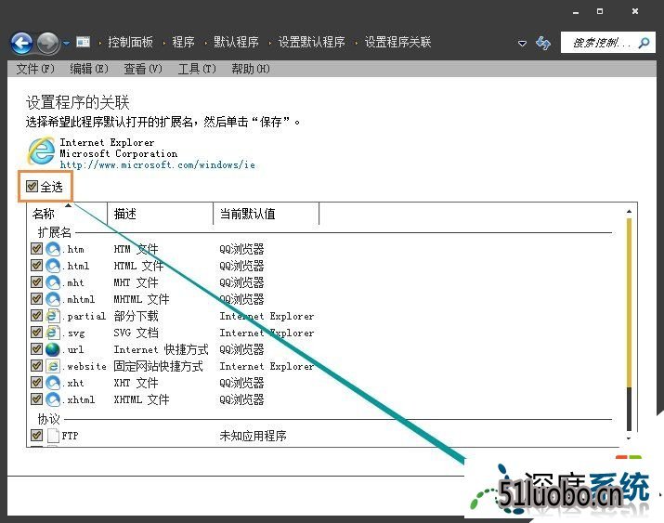This screenshot has width=664, height=523.
Task: Toggle the 全选 select-all checkbox
Action: pyautogui.click(x=32, y=186)
